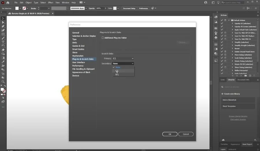This screenshot has width=260, height=151.
Task: Select the Paintbrush tool
Action: [x=3, y=38]
